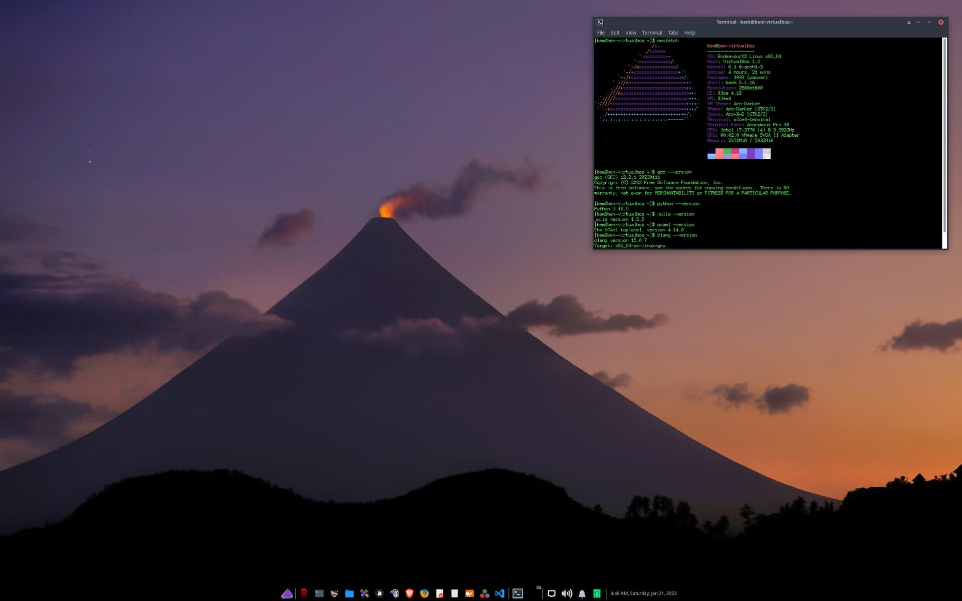Click the clock showing Saturday Jan 21

643,593
